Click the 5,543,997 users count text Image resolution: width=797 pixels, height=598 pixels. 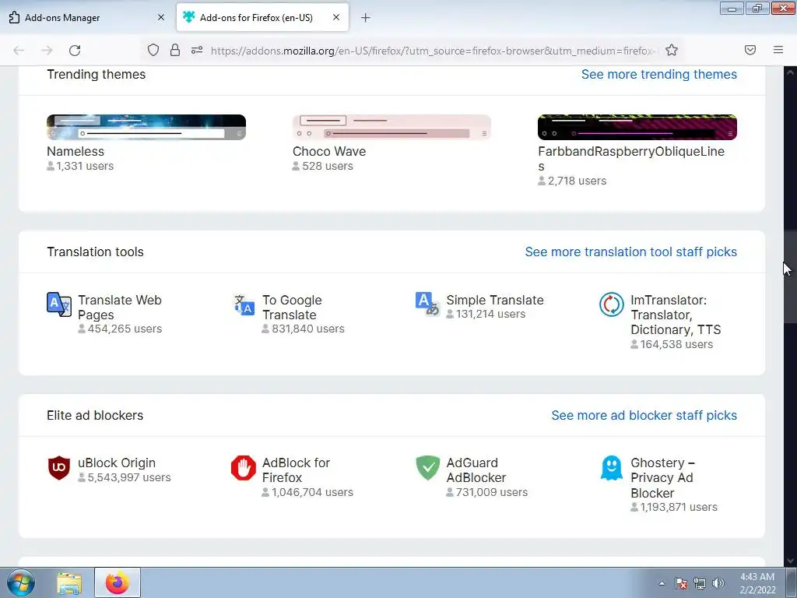[129, 477]
